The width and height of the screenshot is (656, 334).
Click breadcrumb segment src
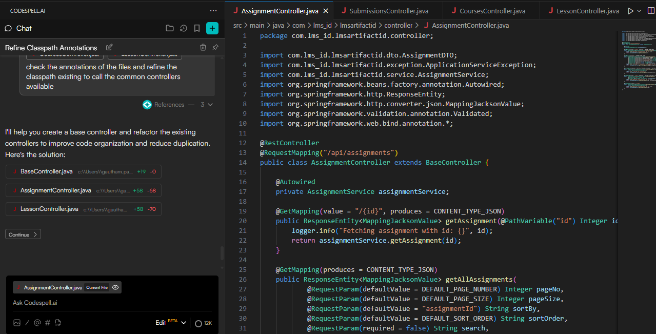click(x=237, y=25)
